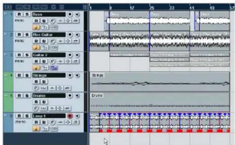
Task: Select the Drums MIDI part
Action: tap(160, 102)
